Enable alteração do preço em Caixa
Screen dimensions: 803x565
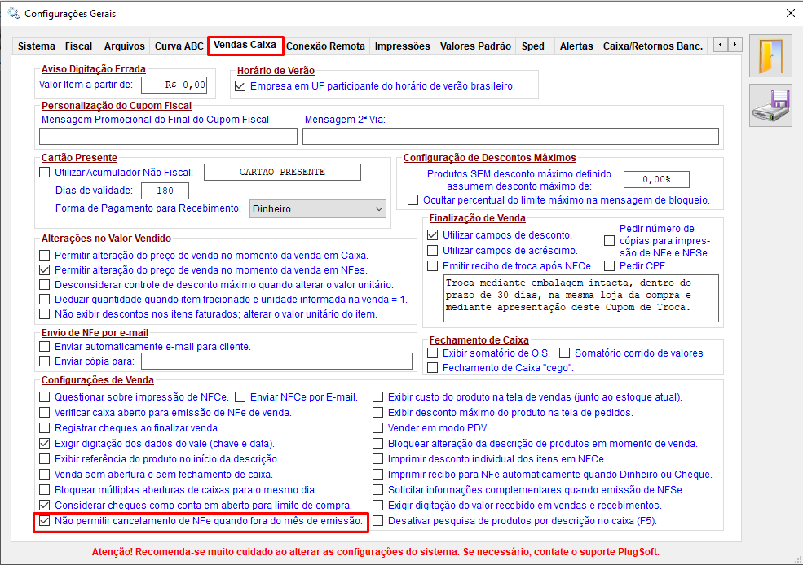tap(45, 255)
